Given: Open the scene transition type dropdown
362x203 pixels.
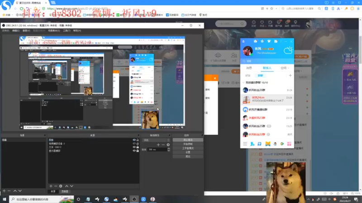Looking at the screenshot, I should [x=156, y=140].
